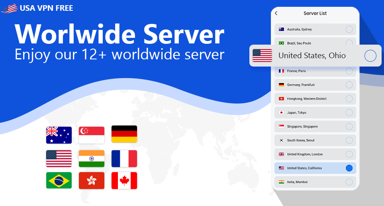This screenshot has height=206, width=384.
Task: Click the Australia flag tile
Action: [x=59, y=135]
